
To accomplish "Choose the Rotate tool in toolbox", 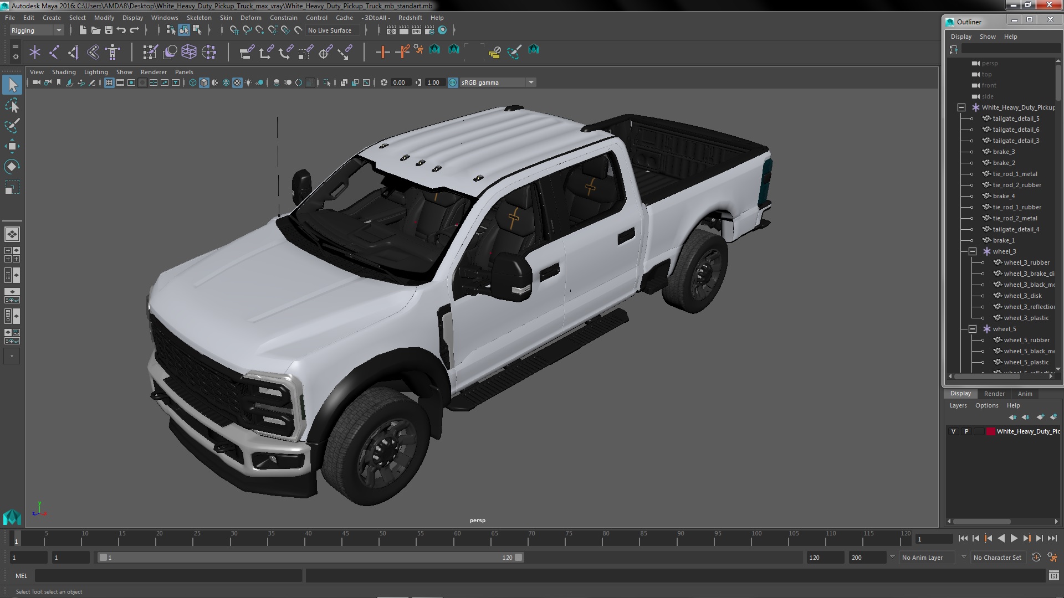I will pyautogui.click(x=12, y=167).
